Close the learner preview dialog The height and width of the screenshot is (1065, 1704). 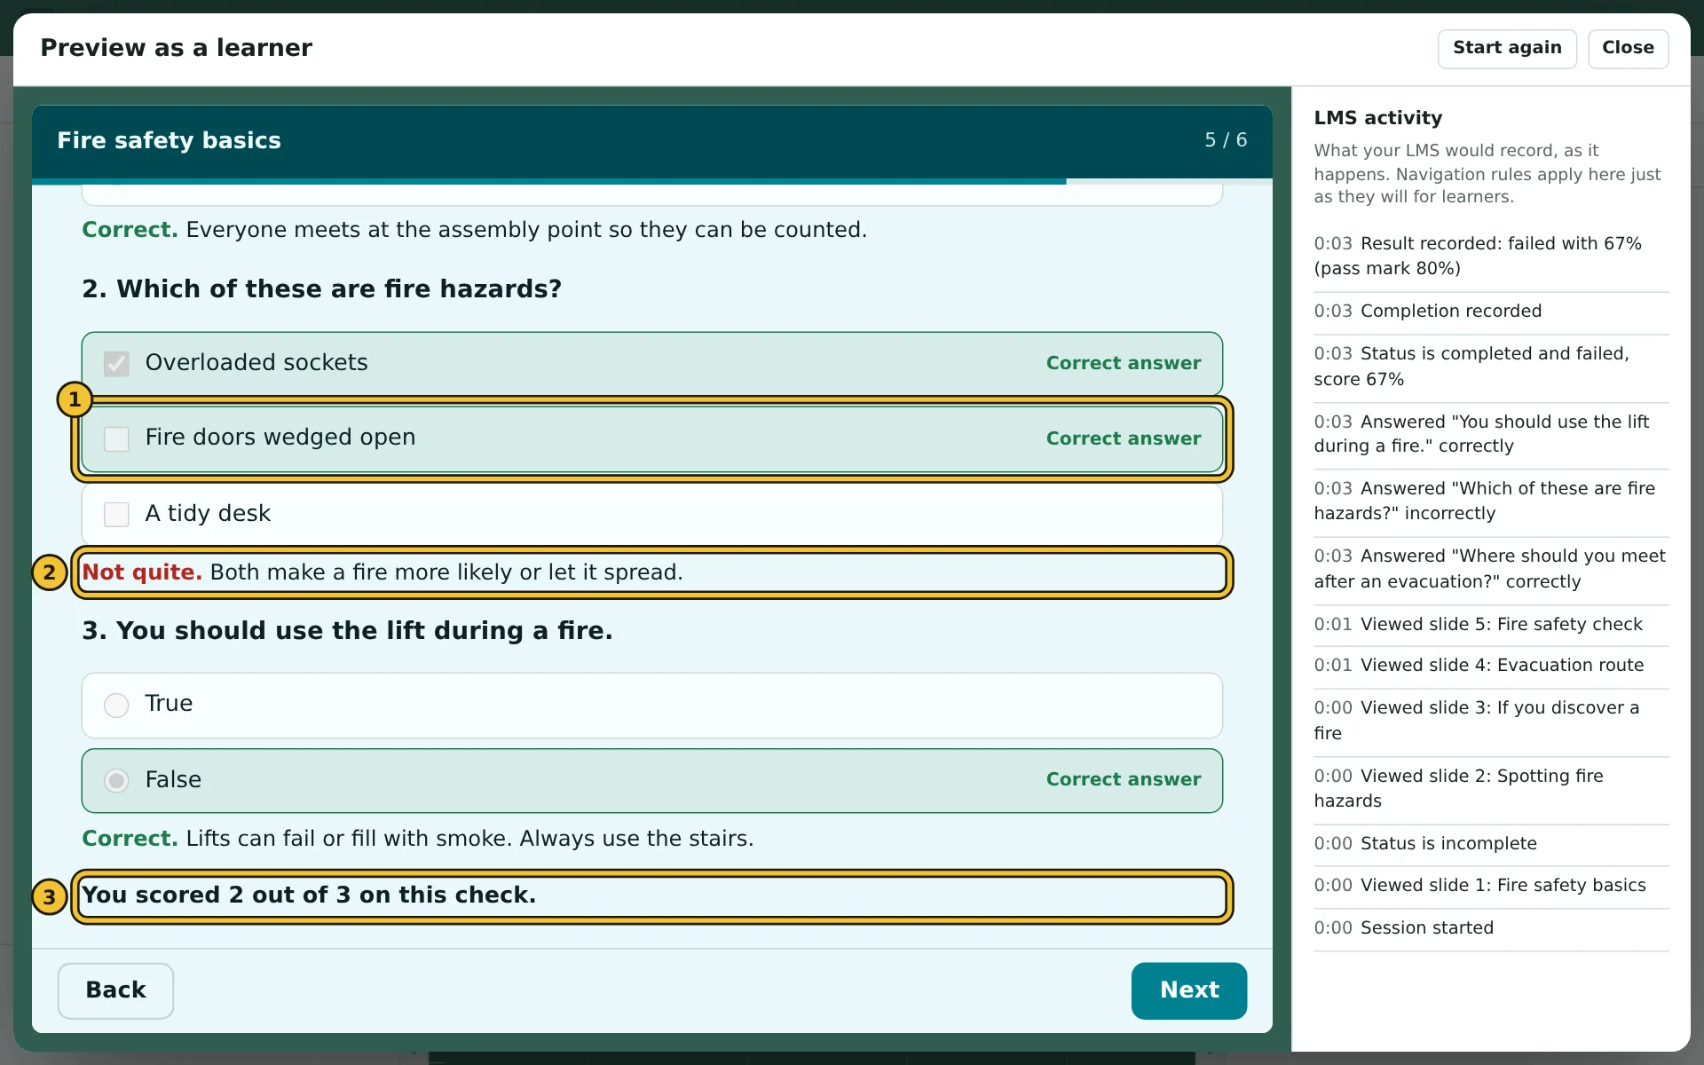point(1628,48)
